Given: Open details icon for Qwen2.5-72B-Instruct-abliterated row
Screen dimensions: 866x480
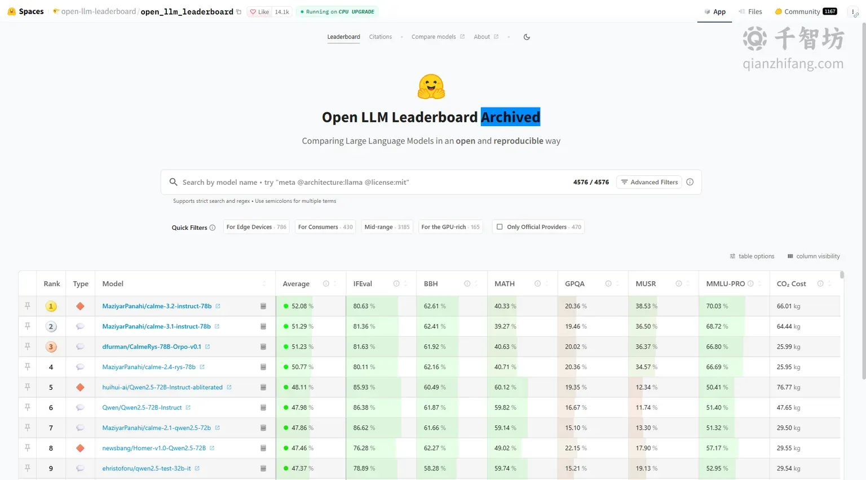Looking at the screenshot, I should coord(263,387).
